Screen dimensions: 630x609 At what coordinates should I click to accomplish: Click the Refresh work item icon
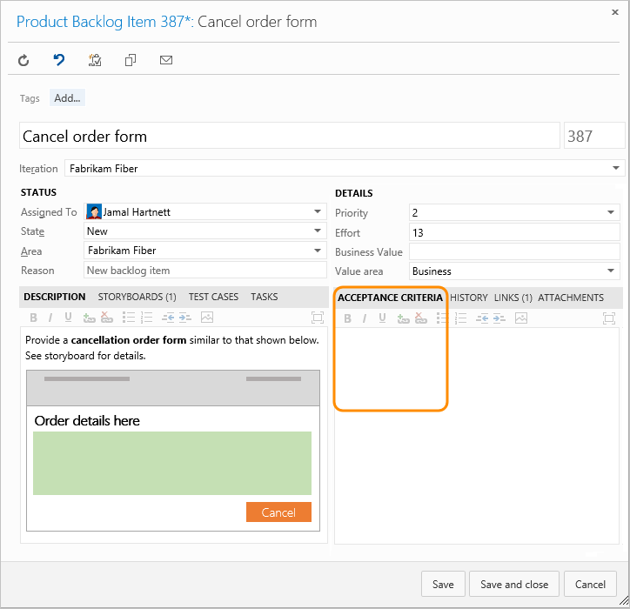(x=23, y=60)
